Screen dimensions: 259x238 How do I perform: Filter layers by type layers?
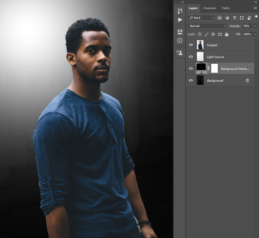[234, 18]
